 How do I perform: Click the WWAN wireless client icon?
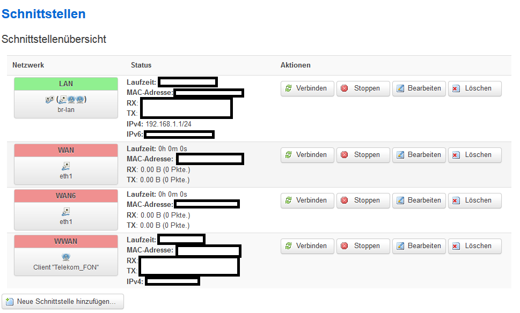pyautogui.click(x=65, y=257)
